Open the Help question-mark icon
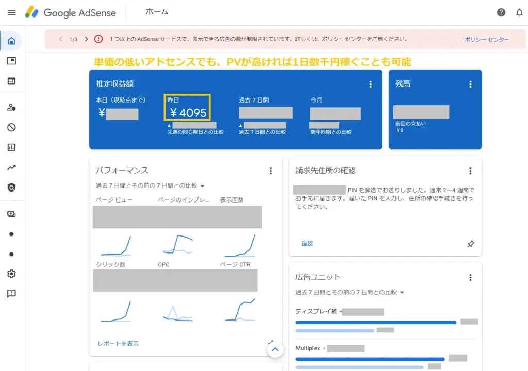 [501, 12]
